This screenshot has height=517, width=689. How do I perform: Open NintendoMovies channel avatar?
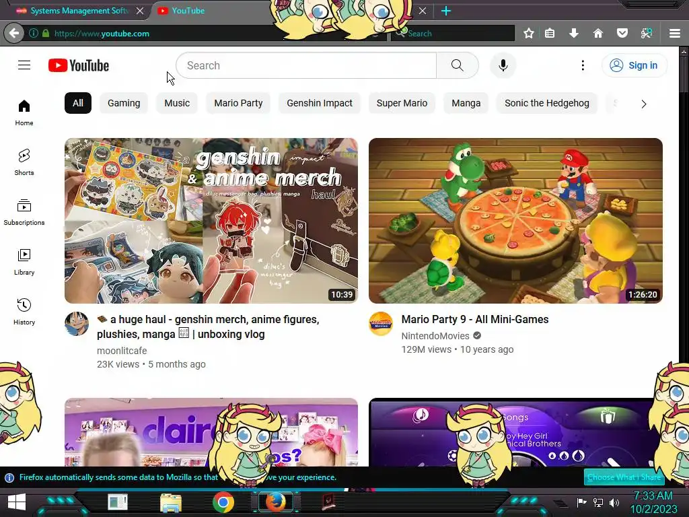point(381,324)
